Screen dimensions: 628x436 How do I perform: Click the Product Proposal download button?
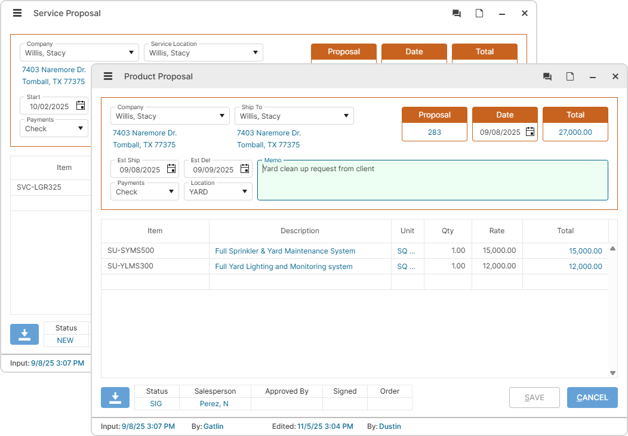coord(115,398)
